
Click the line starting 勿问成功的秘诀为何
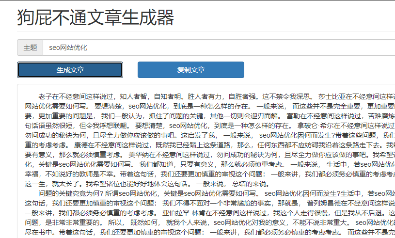click(x=210, y=135)
